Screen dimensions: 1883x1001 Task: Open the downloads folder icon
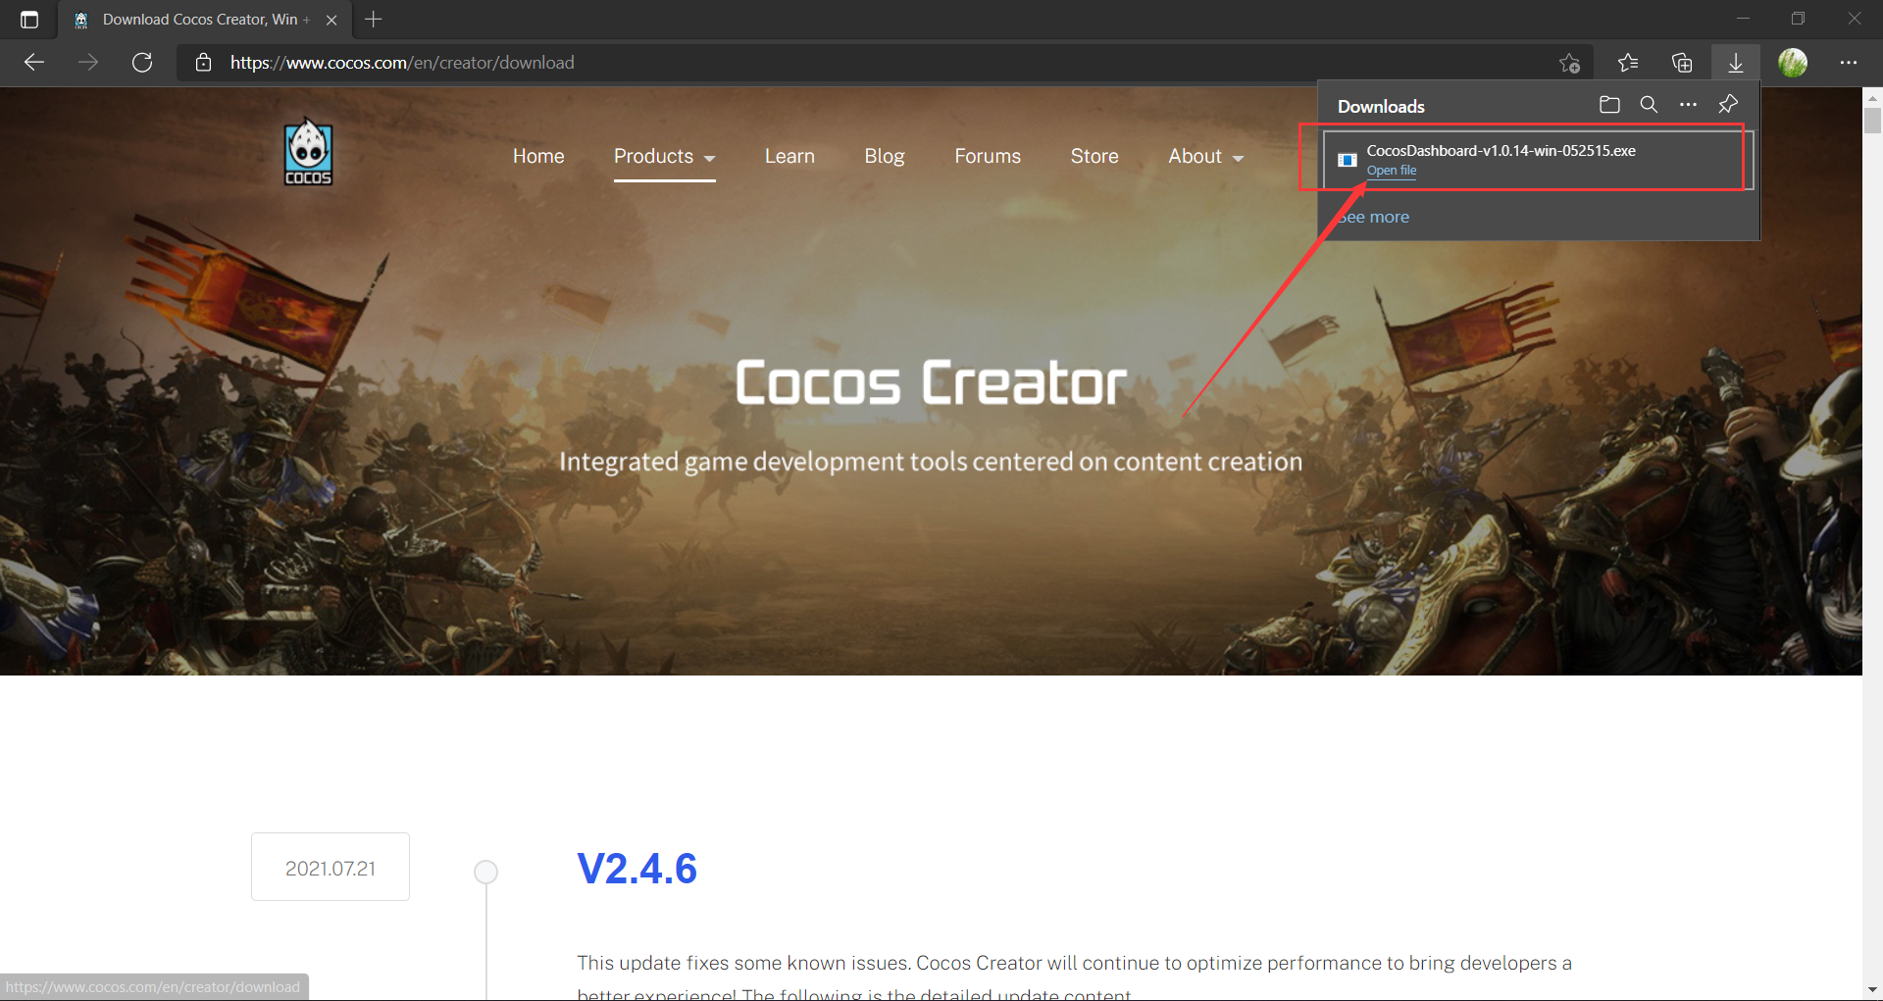click(1609, 104)
